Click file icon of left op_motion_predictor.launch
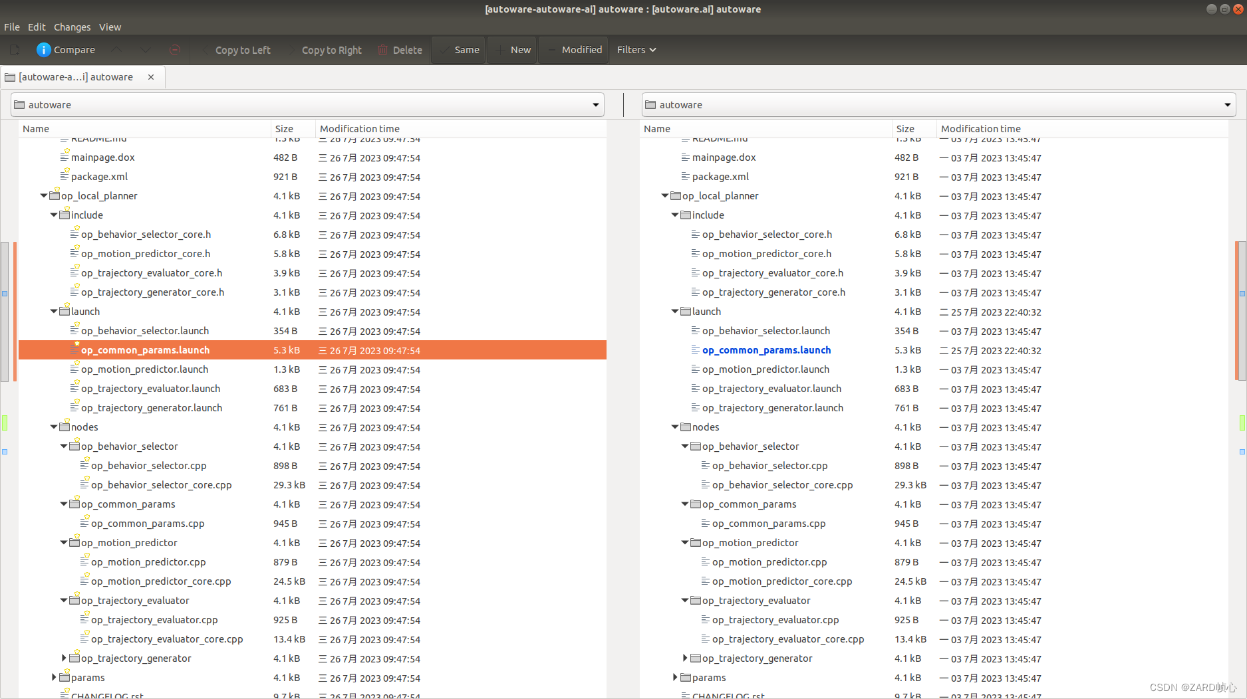Image resolution: width=1247 pixels, height=699 pixels. pos(74,369)
